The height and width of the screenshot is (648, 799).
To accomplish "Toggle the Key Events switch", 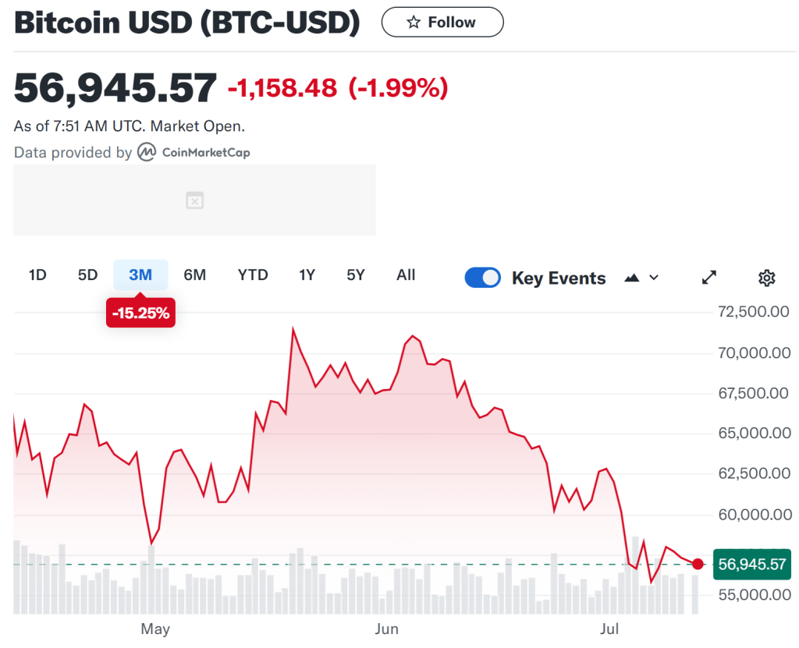I will click(483, 278).
